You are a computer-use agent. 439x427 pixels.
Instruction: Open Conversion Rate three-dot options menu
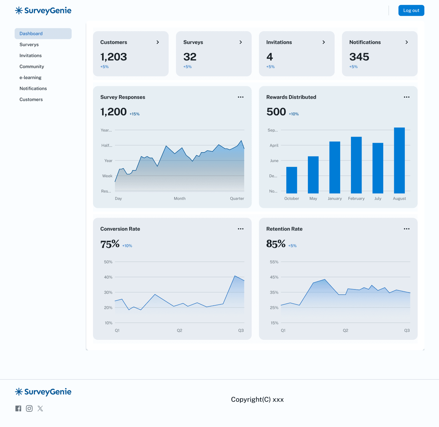(241, 229)
